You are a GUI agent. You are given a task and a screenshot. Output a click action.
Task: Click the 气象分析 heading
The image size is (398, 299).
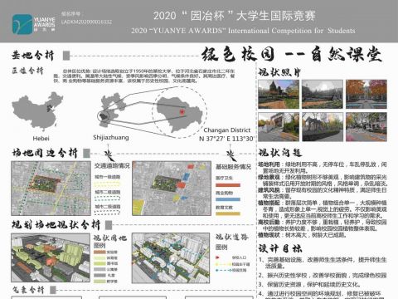point(28,290)
